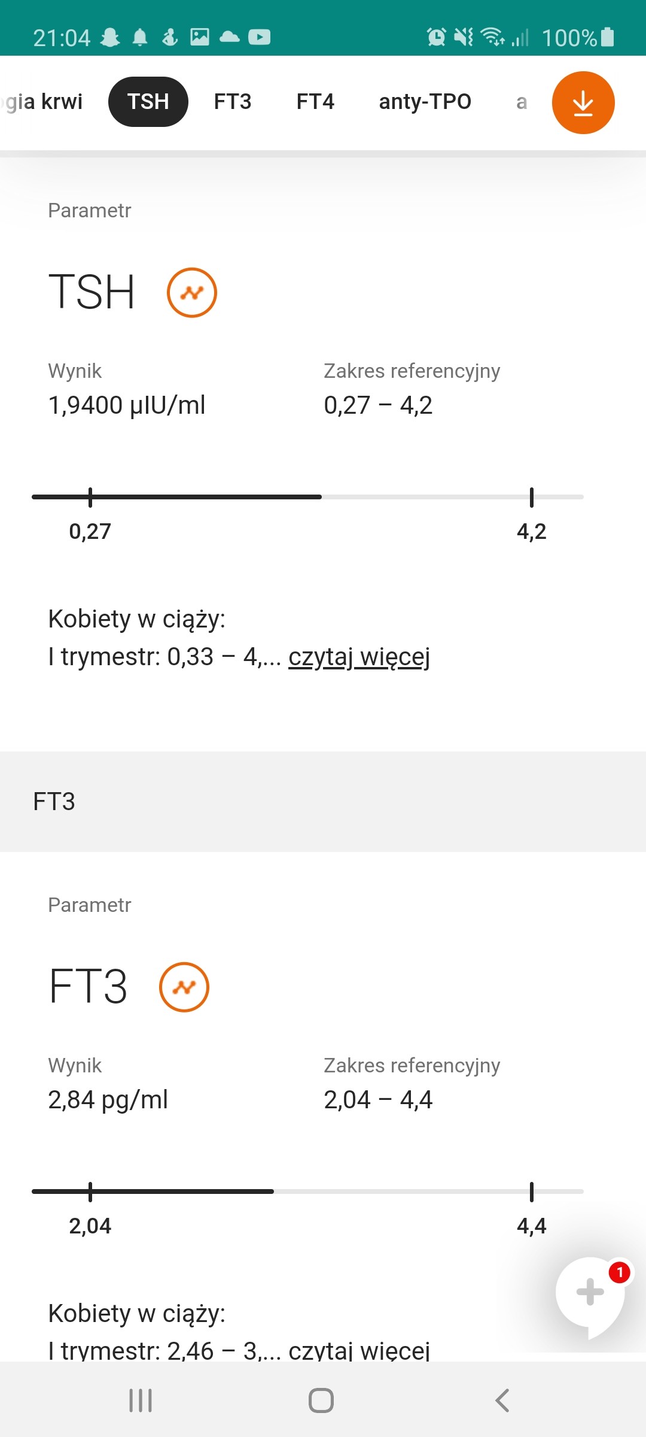Open the chat bubble with plus sign

pos(590,1292)
